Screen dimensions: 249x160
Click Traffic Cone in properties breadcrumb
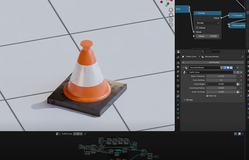point(190,57)
